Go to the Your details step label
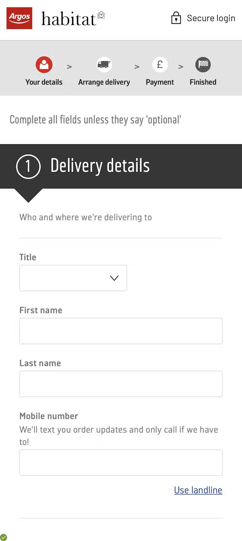Screen dimensions: 242x541 click(x=44, y=82)
